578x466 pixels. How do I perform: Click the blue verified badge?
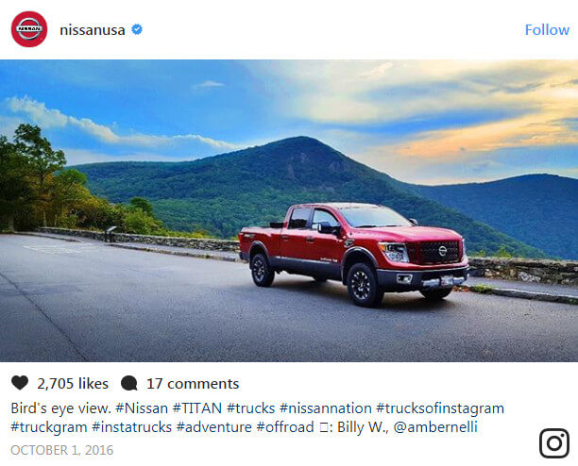(x=137, y=29)
